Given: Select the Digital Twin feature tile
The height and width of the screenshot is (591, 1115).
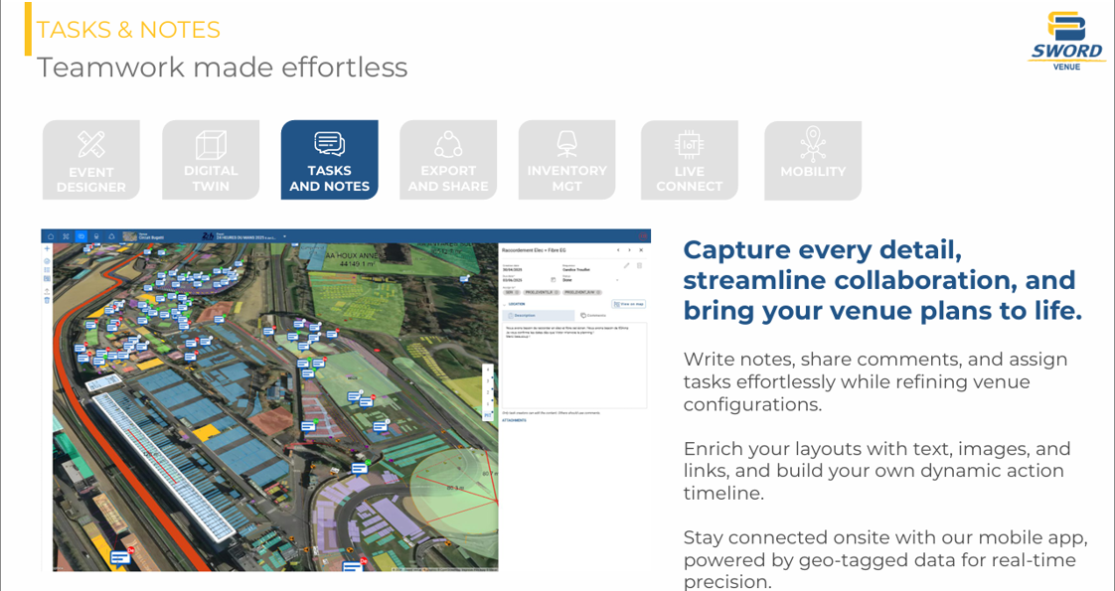Looking at the screenshot, I should click(211, 160).
